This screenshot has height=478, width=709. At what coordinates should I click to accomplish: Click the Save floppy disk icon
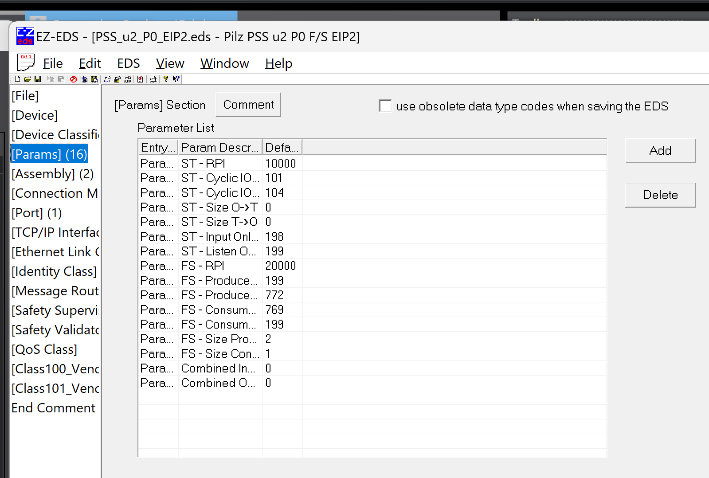38,79
